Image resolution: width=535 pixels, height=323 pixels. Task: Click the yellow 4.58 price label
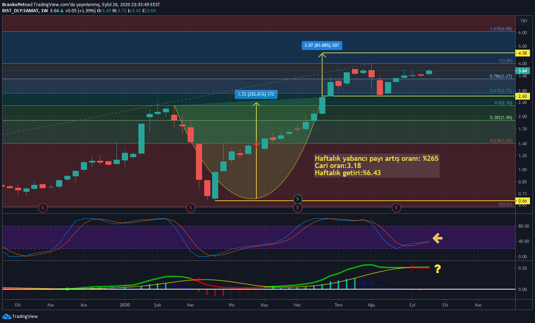pyautogui.click(x=523, y=53)
